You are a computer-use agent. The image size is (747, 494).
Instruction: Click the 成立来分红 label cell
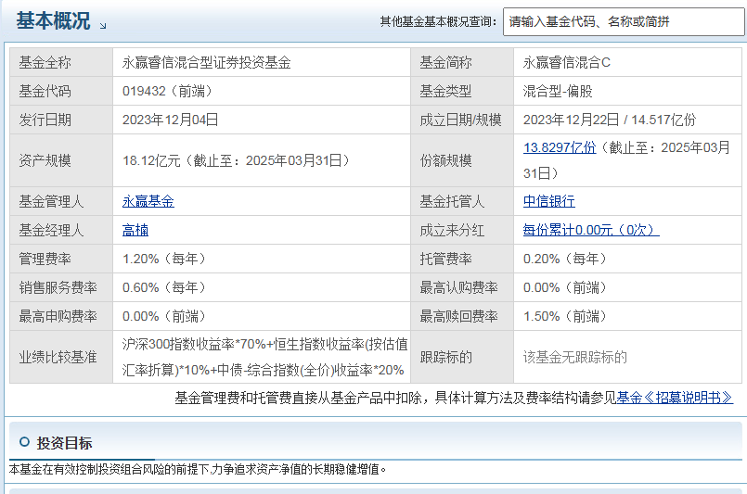click(462, 231)
